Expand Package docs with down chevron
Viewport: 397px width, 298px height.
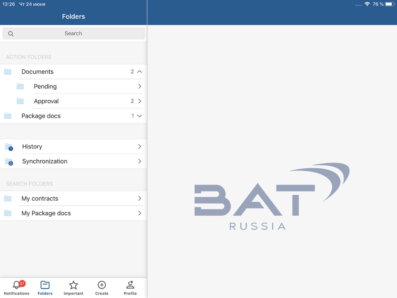(139, 116)
